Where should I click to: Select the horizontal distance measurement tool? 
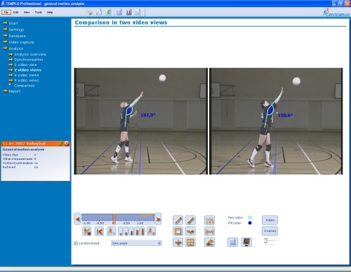coord(209,231)
